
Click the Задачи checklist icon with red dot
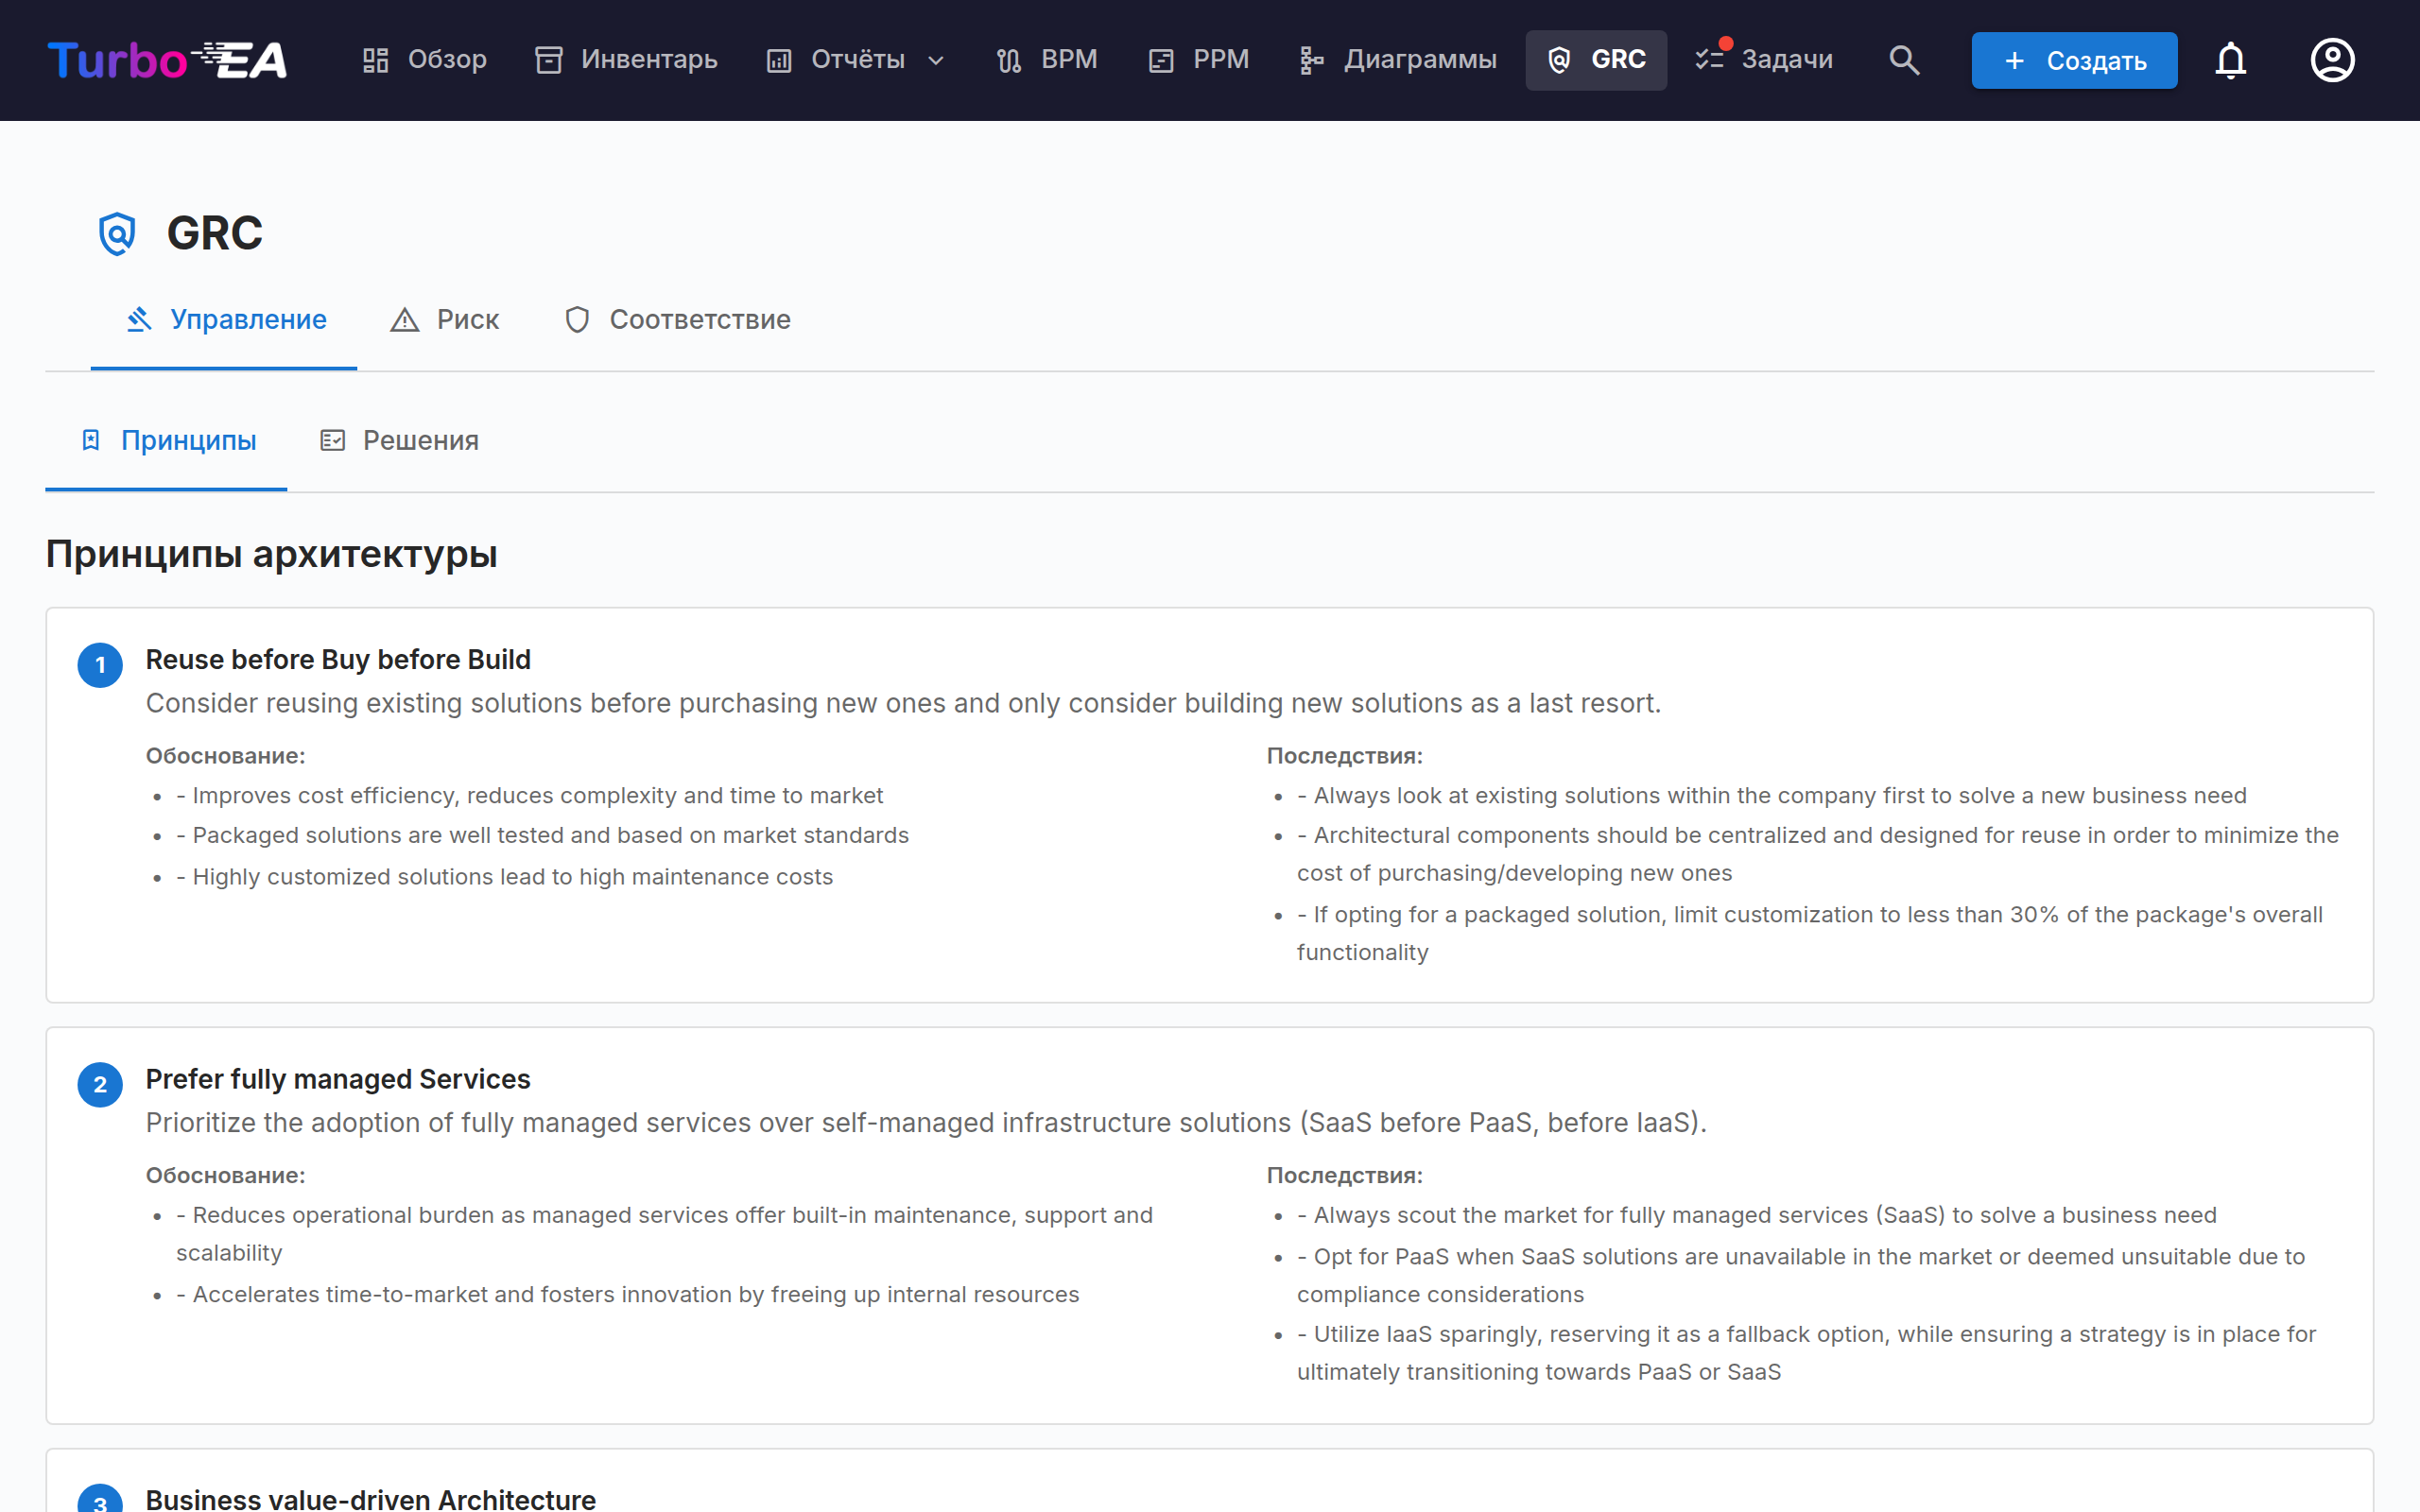coord(1711,58)
